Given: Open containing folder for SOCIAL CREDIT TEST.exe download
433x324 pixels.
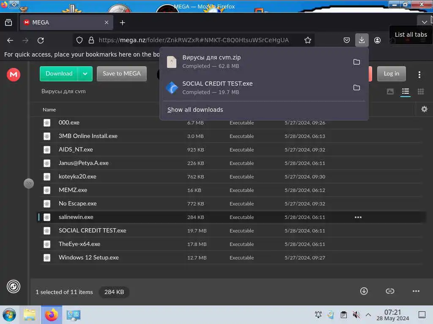Looking at the screenshot, I should click(x=356, y=88).
